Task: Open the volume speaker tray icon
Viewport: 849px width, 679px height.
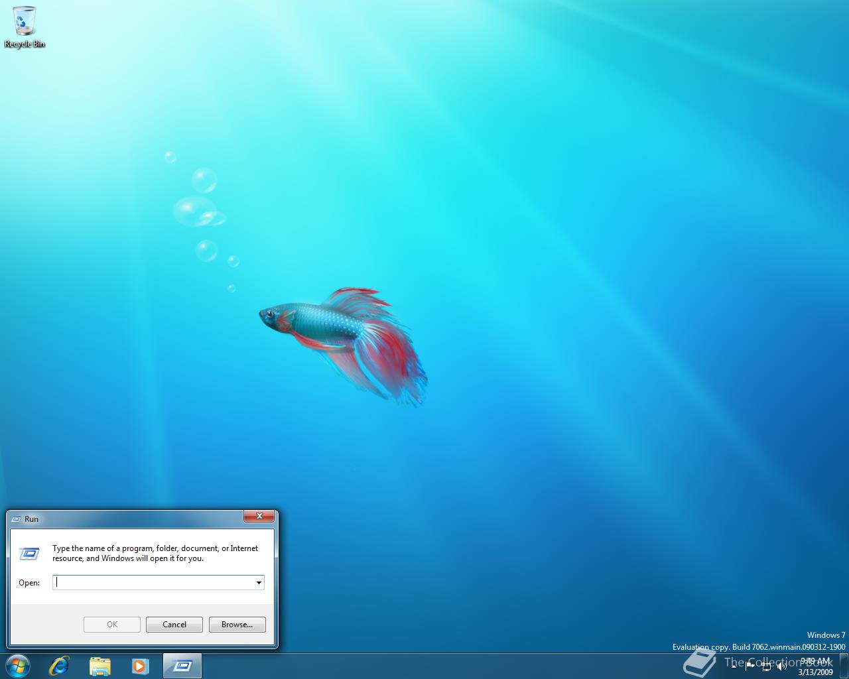Action: [x=781, y=666]
